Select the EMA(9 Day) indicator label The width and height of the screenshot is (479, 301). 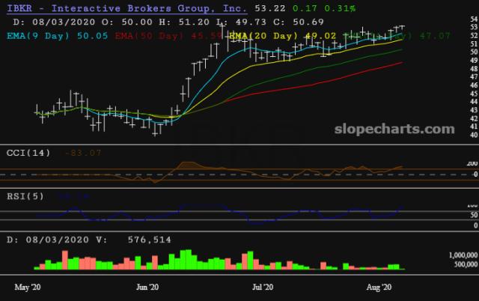coord(46,35)
